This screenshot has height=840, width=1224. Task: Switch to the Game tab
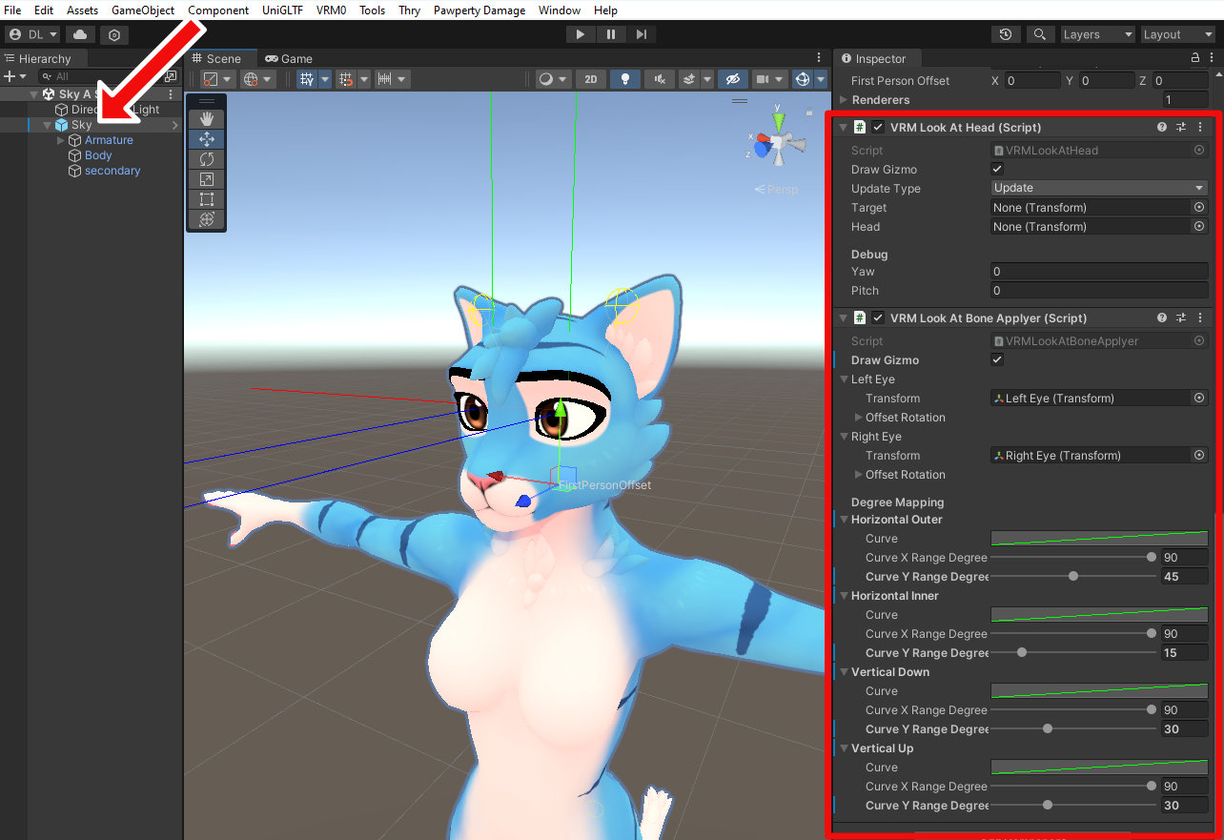point(289,58)
